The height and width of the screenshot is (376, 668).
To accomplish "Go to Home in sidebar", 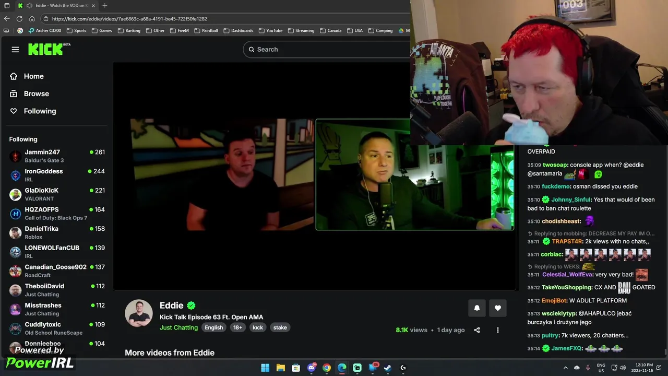I will (27, 76).
